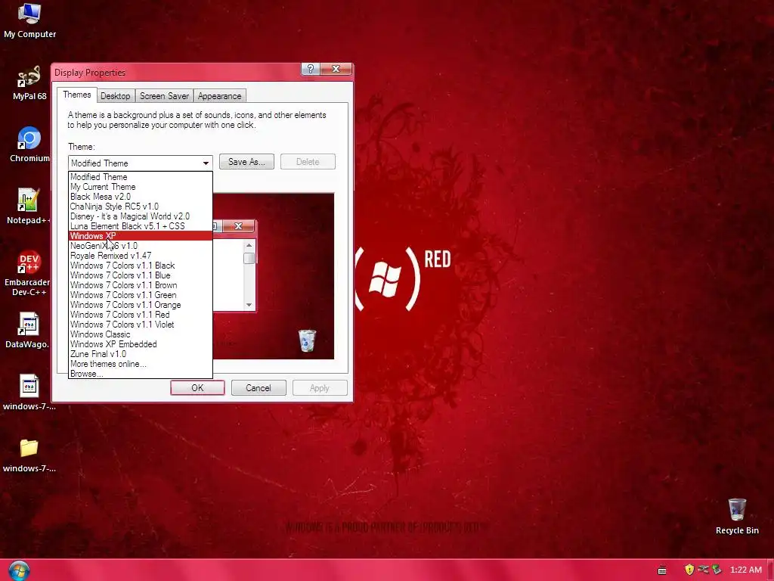
Task: Pick Windows 7 Colors v1.1 Violet
Action: [x=140, y=325]
